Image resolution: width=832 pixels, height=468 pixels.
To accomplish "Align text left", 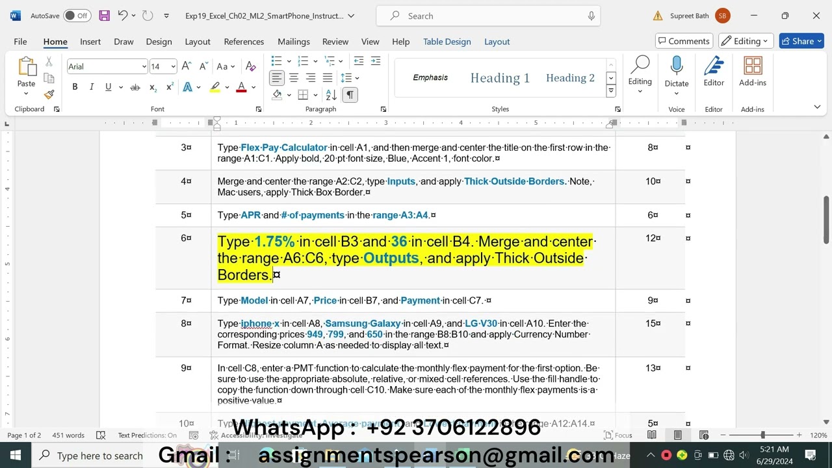I will click(x=277, y=78).
